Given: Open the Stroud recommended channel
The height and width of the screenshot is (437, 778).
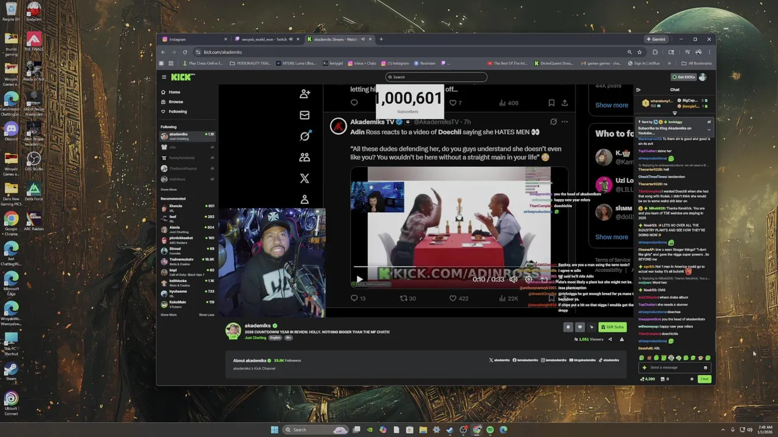Looking at the screenshot, I should click(187, 251).
